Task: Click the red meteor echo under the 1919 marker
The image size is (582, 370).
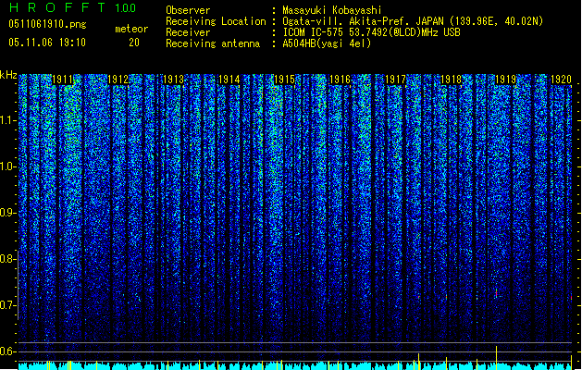Action: 496,294
